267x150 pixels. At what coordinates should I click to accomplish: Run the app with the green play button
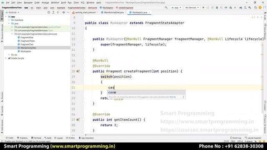(203, 7)
